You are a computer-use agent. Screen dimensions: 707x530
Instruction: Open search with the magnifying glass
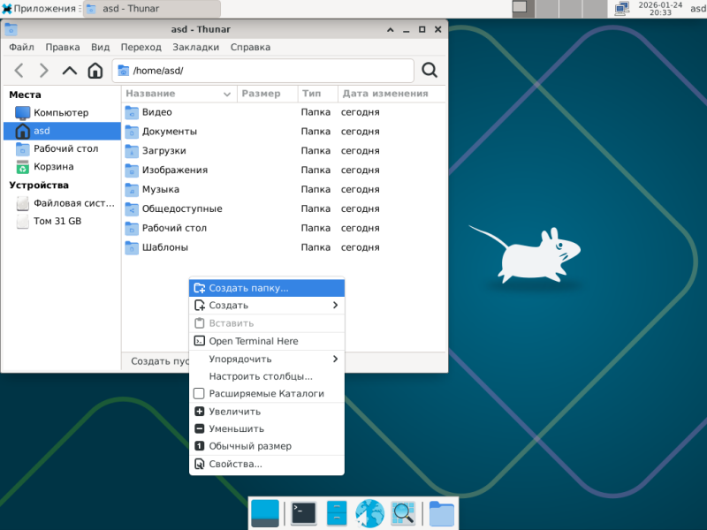coord(430,71)
